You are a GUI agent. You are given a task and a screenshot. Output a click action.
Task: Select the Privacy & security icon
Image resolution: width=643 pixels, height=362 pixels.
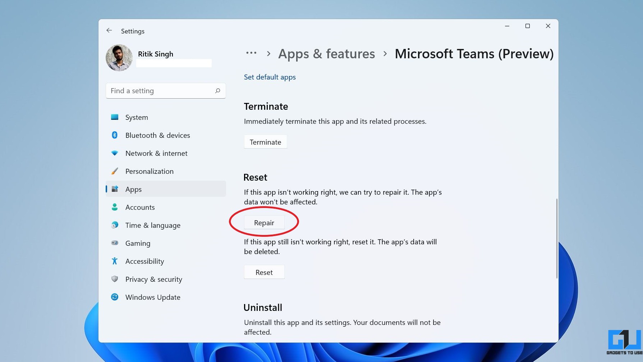pos(114,279)
